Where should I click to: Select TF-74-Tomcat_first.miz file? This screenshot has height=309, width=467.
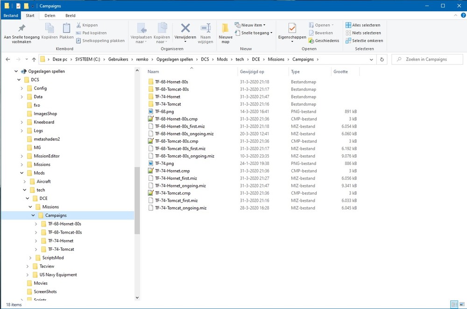coord(173,200)
